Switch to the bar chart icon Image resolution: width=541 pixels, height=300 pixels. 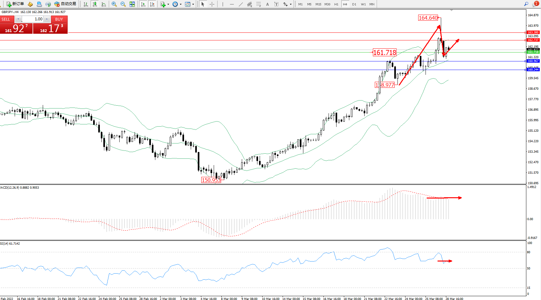(x=86, y=4)
